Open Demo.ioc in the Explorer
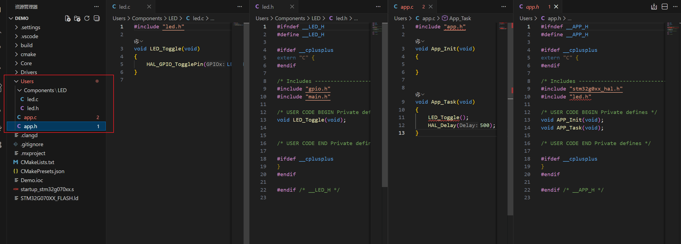The image size is (681, 244). [x=32, y=180]
